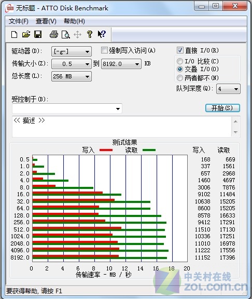Click the context help pointer icon

102,34
